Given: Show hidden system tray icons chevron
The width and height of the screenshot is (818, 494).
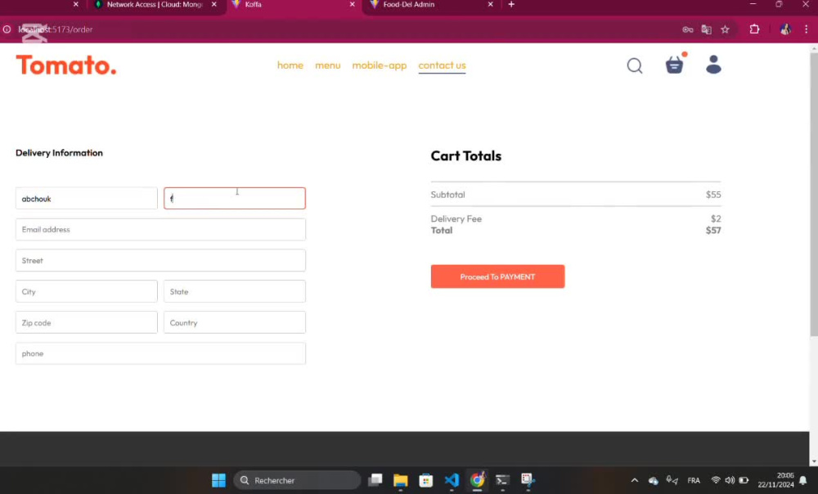Looking at the screenshot, I should click(x=635, y=480).
